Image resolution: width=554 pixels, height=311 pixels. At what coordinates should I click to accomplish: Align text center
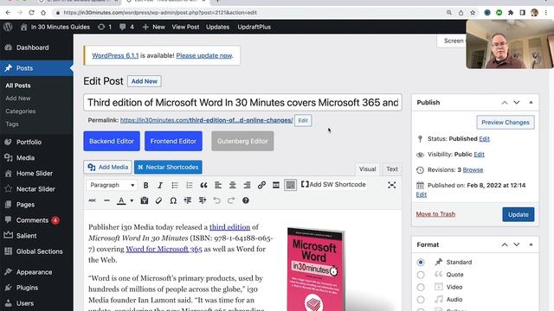[x=233, y=185]
